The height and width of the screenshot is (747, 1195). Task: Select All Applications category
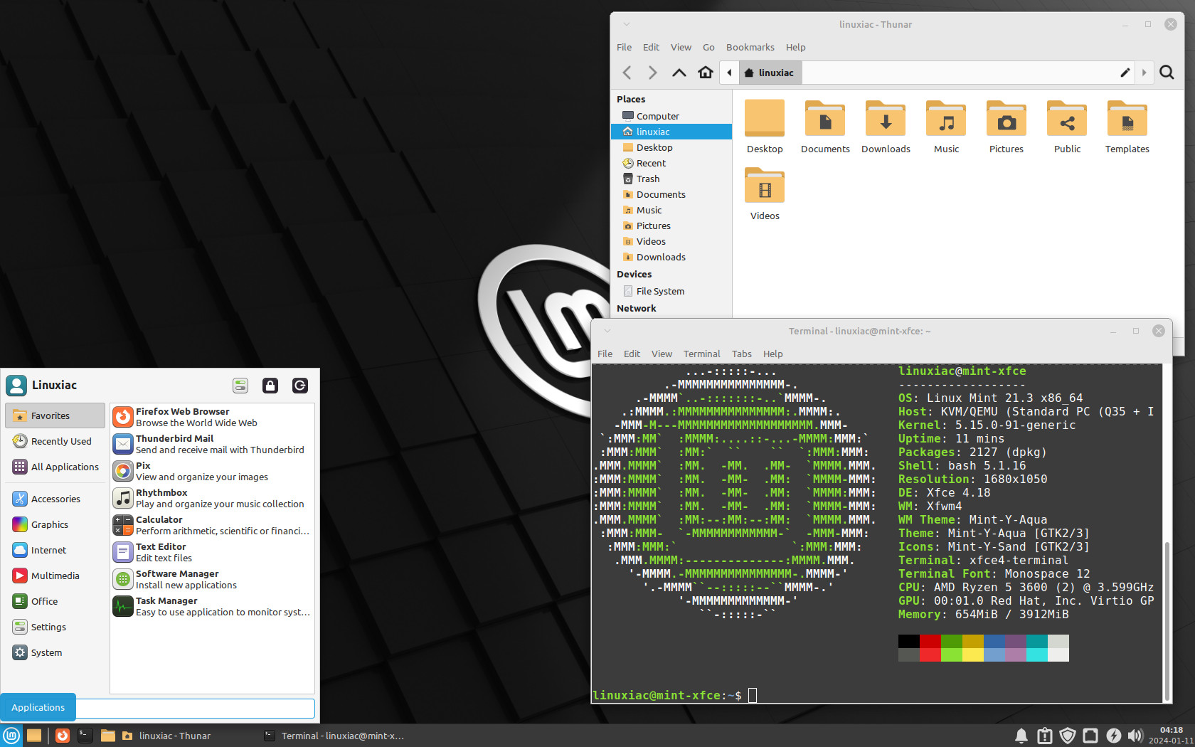(55, 467)
